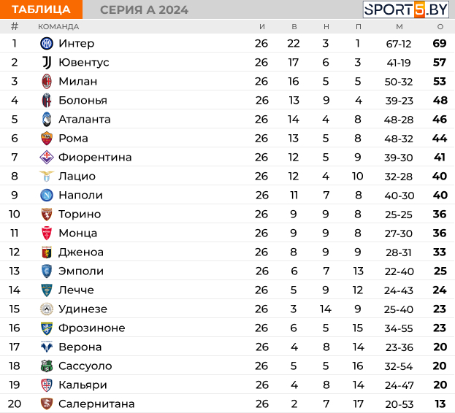Click the Inter club logo
Viewport: 455px width, 413px height.
coord(47,44)
